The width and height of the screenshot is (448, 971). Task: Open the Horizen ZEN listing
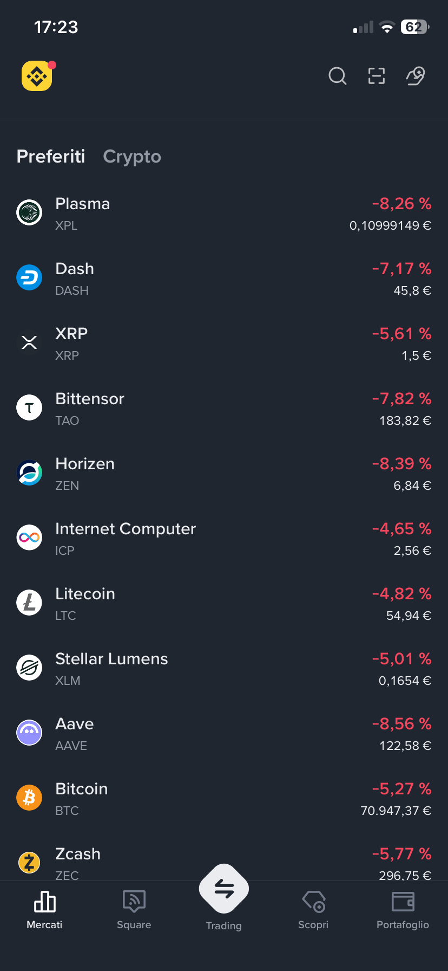coord(224,474)
